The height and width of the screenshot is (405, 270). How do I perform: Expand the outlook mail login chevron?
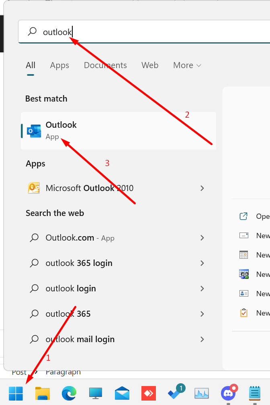point(202,339)
